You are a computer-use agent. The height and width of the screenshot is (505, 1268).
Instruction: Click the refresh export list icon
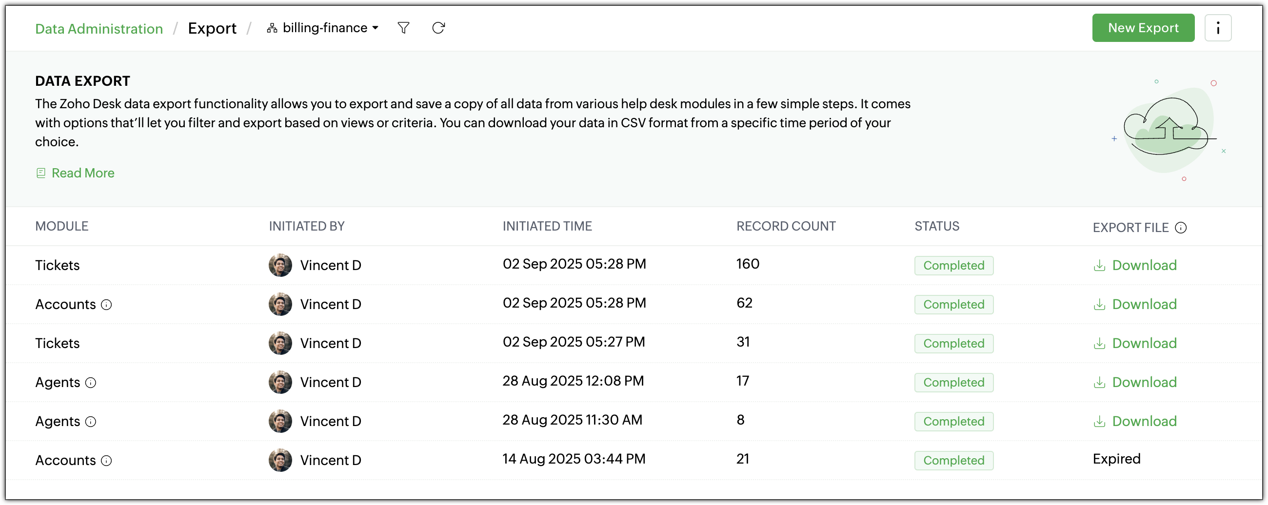coord(438,28)
